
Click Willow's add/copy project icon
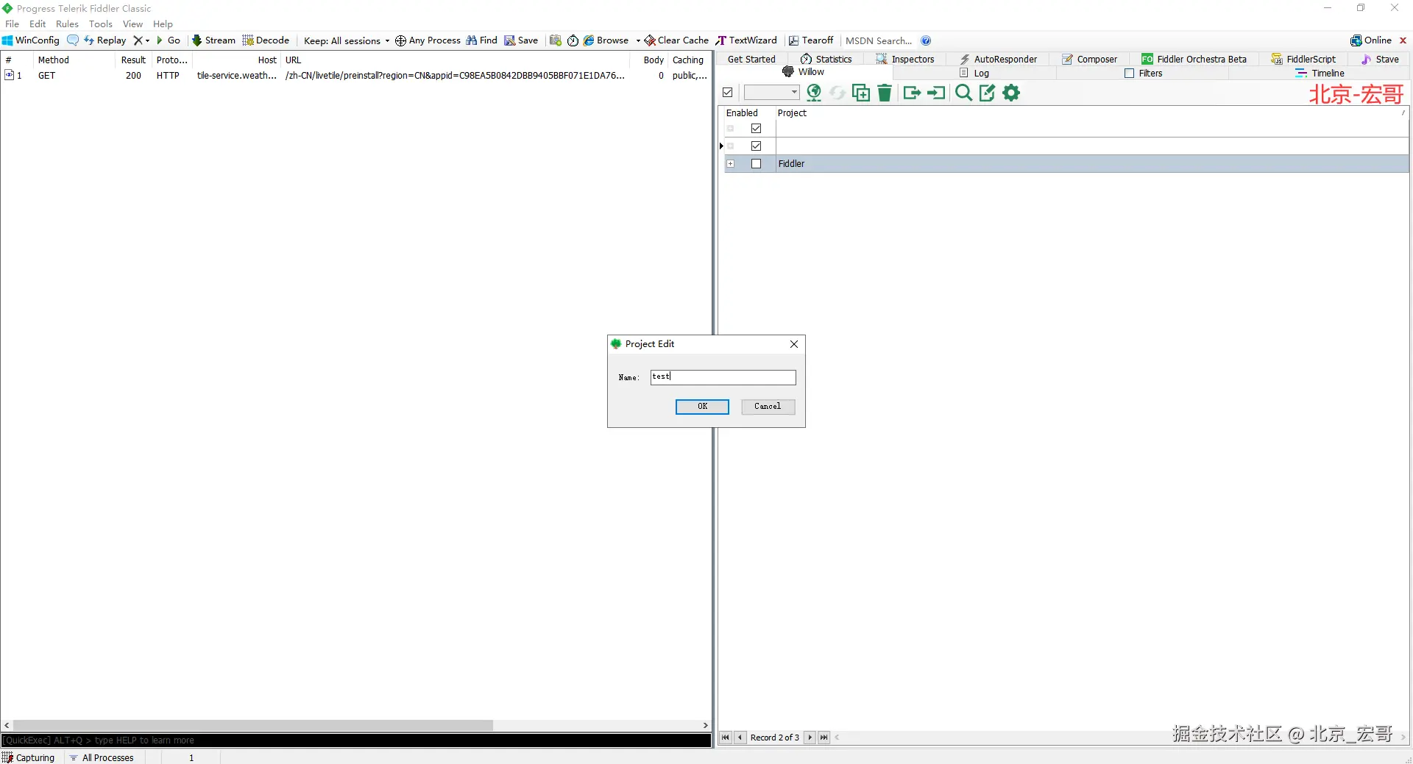tap(861, 93)
